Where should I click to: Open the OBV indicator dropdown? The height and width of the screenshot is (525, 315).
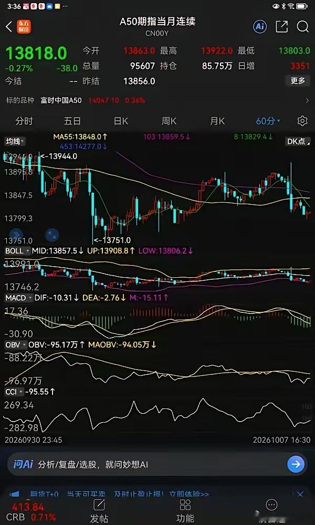click(15, 344)
